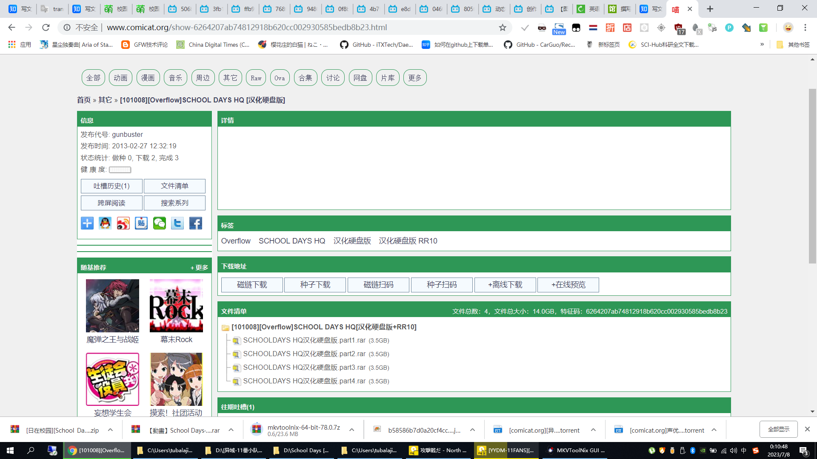The height and width of the screenshot is (459, 817).
Task: Share to QQ friends
Action: [x=105, y=223]
